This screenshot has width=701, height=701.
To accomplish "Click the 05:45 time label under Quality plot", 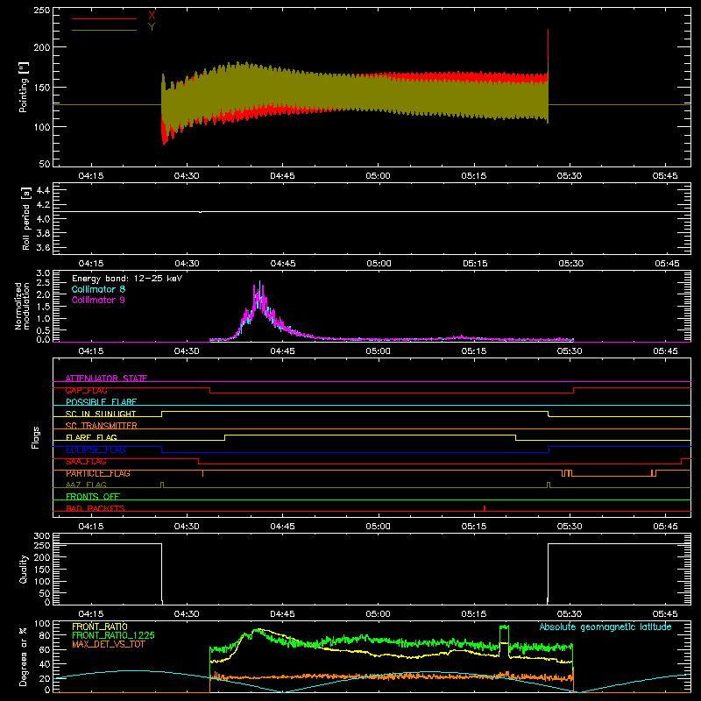I will point(665,614).
